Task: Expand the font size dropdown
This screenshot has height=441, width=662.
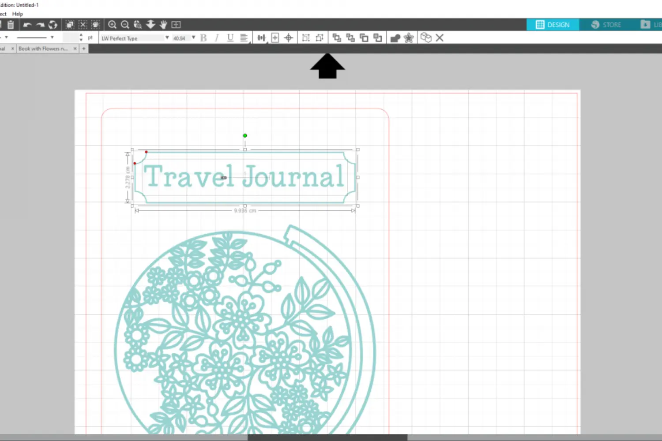Action: (193, 38)
